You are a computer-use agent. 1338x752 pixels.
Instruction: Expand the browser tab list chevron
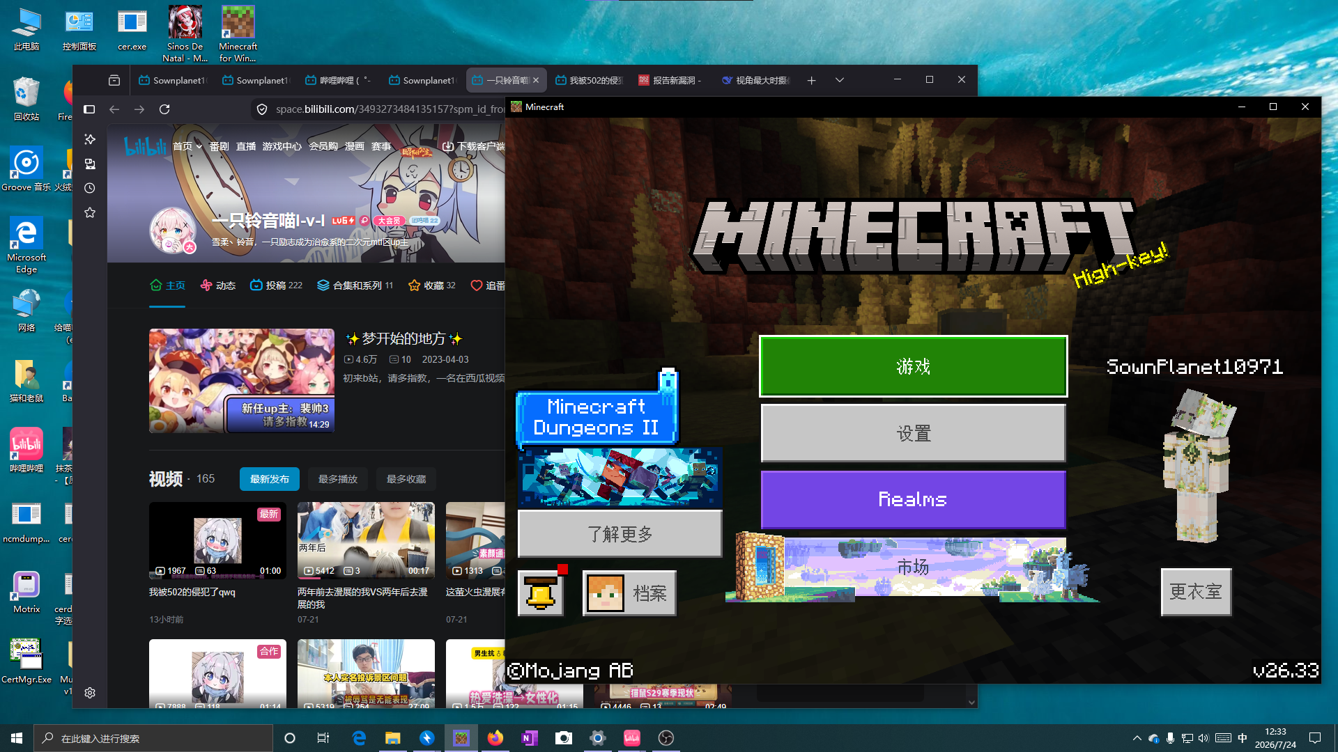840,80
